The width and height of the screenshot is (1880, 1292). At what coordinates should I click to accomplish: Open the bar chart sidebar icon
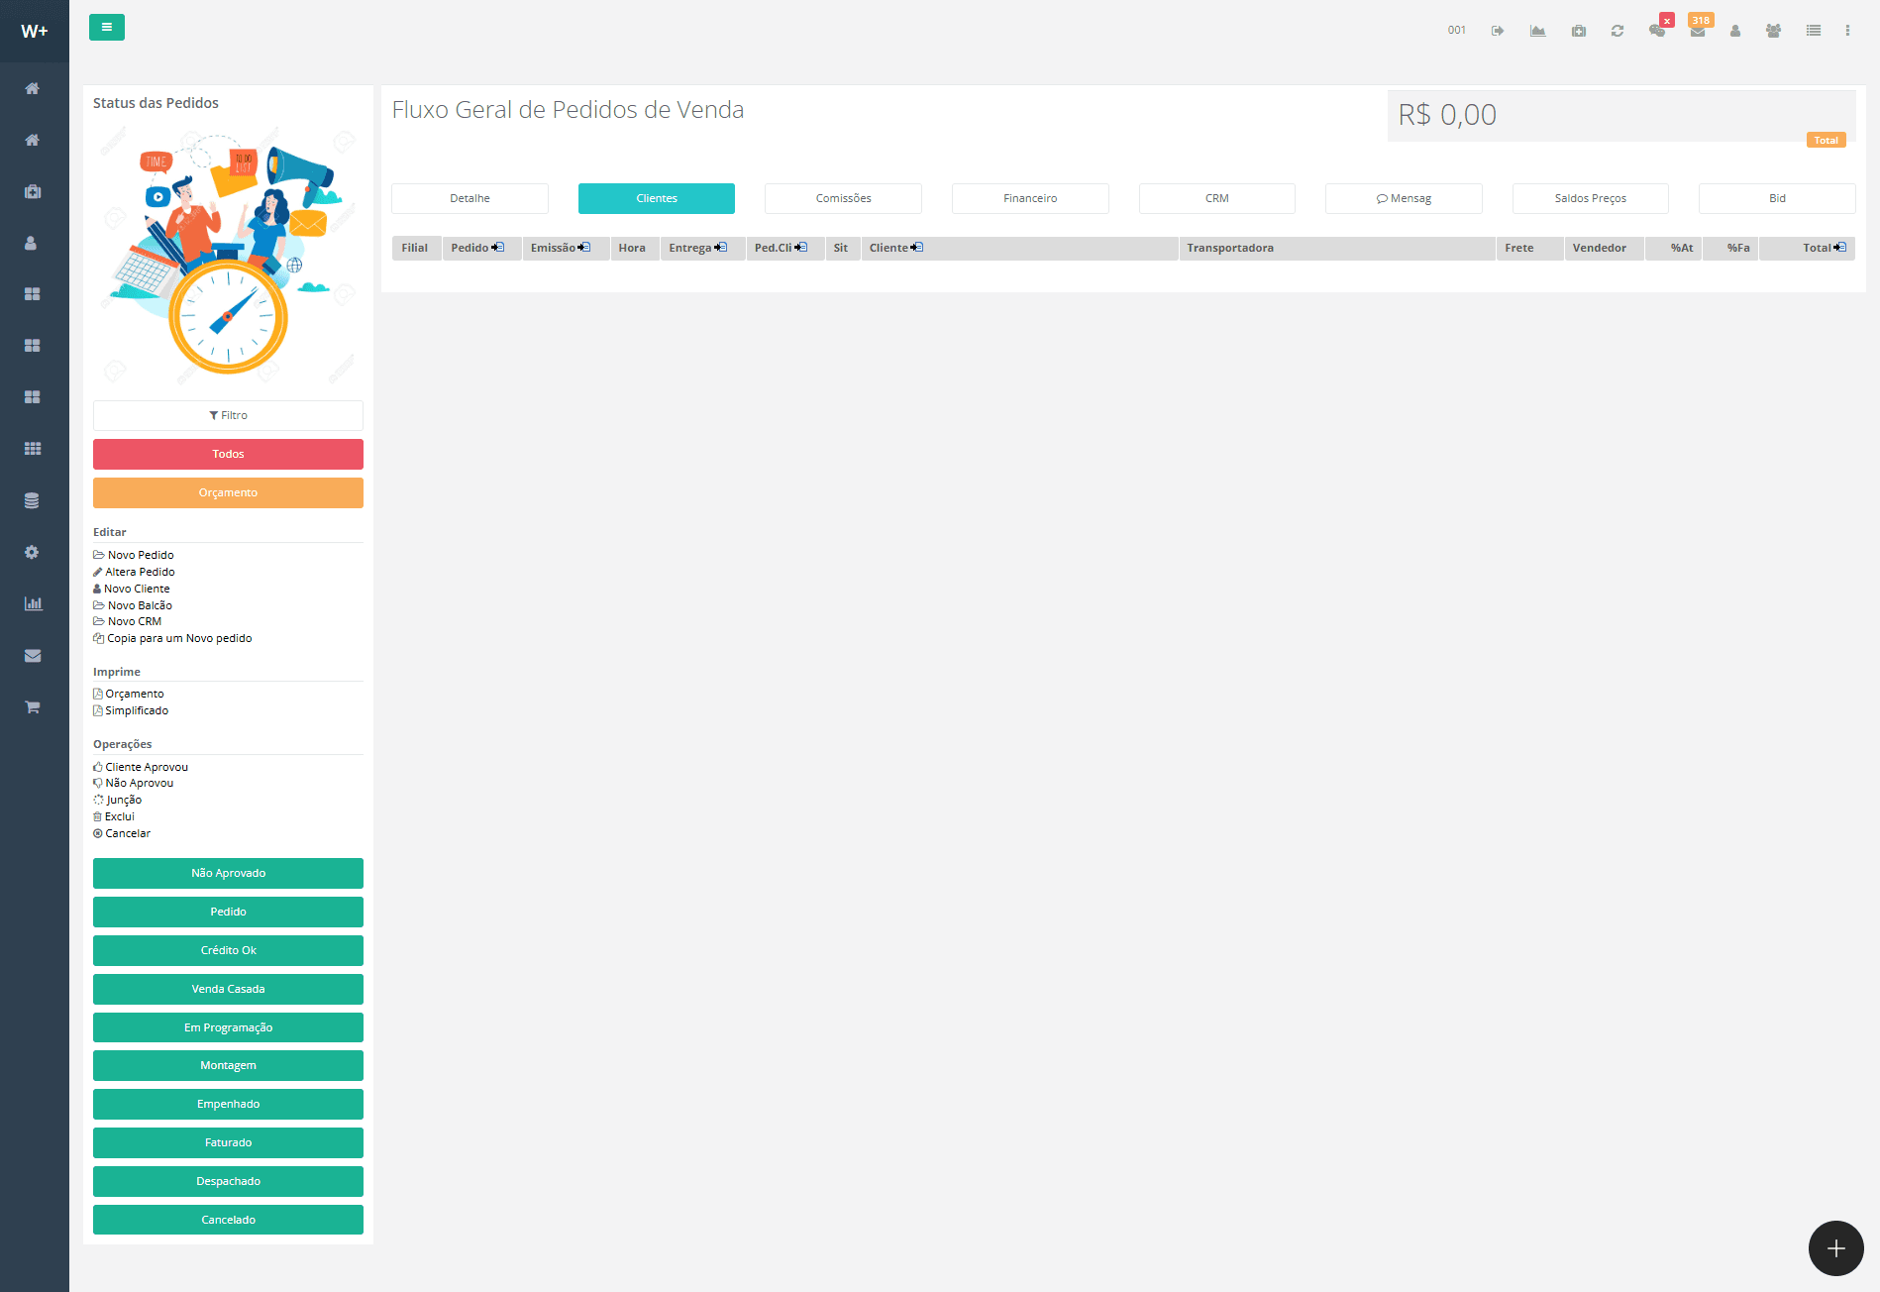point(33,603)
